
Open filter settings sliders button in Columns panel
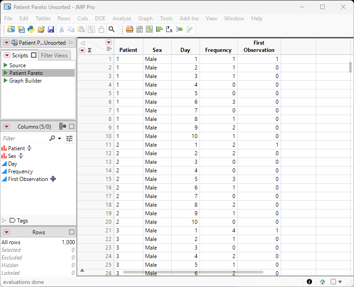69,139
